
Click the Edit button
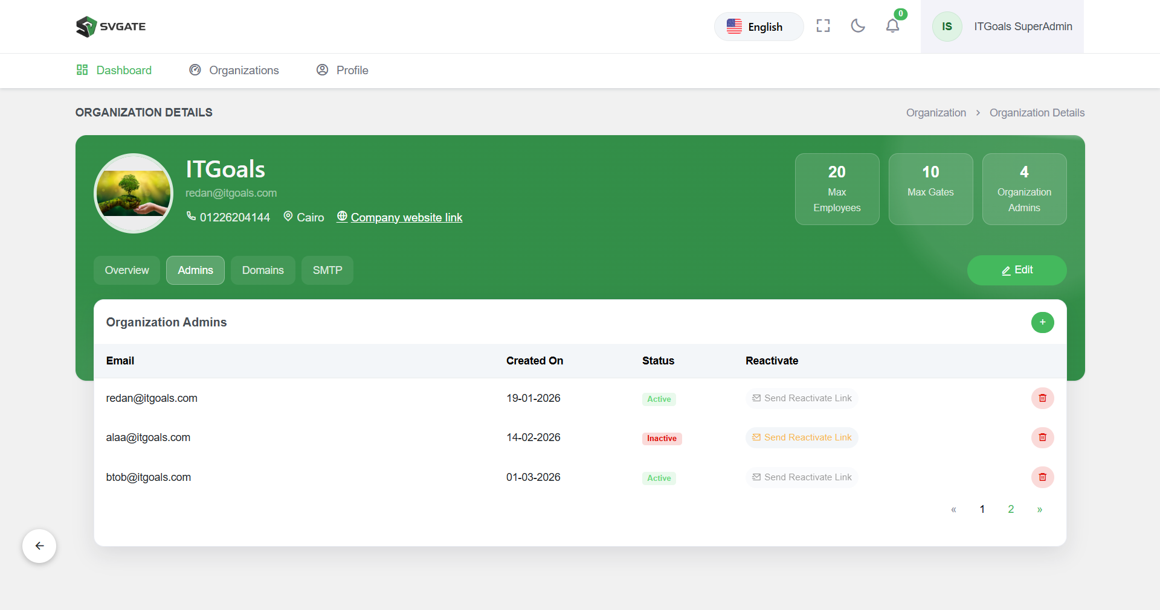coord(1017,270)
